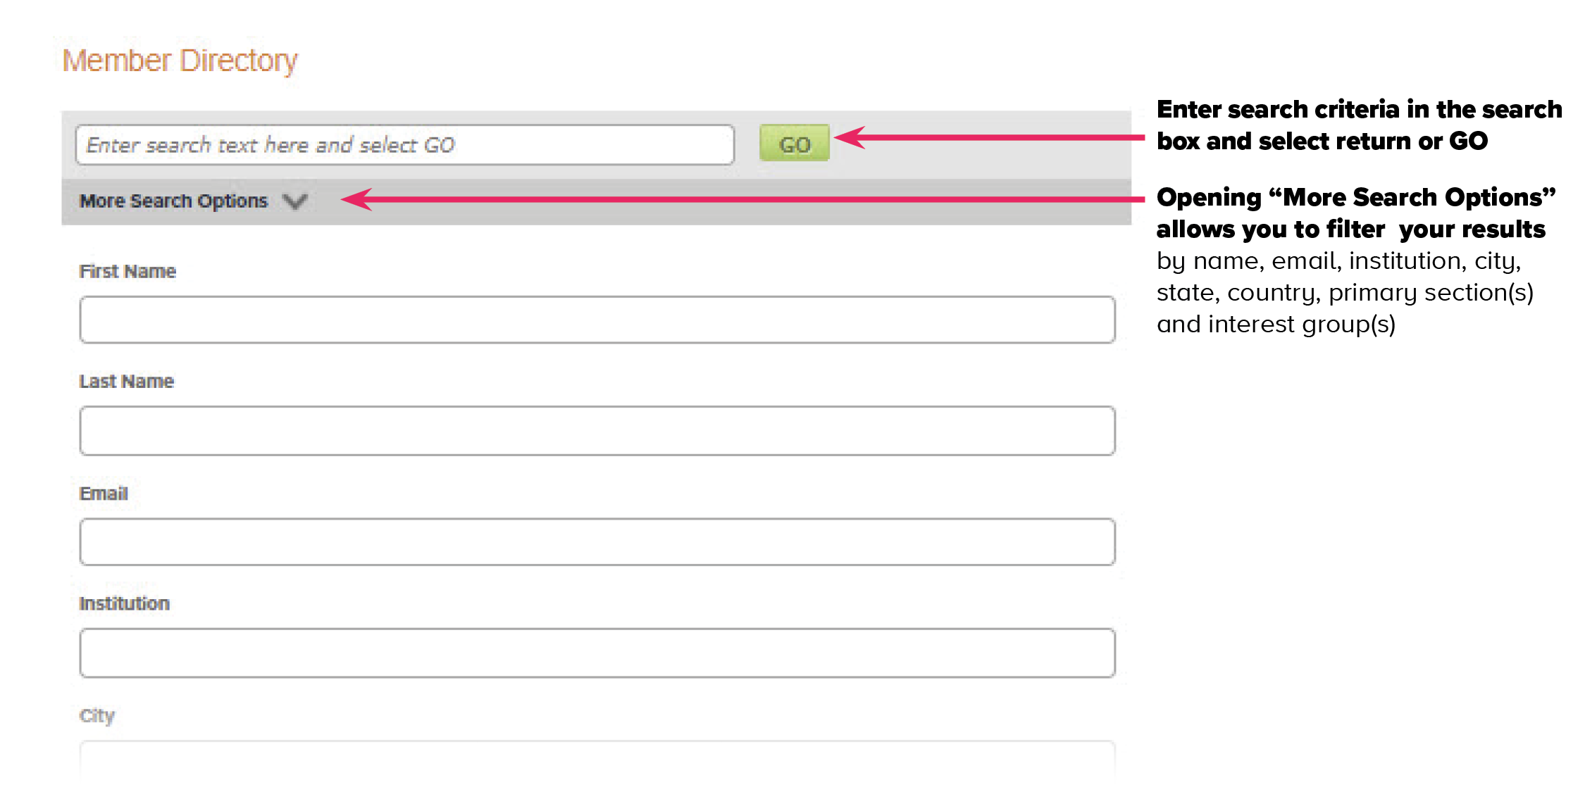Click the First Name label
Viewport: 1585px width, 792px height.
(x=128, y=271)
